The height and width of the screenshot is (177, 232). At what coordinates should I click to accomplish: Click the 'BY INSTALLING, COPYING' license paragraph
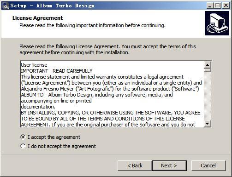[111, 119]
